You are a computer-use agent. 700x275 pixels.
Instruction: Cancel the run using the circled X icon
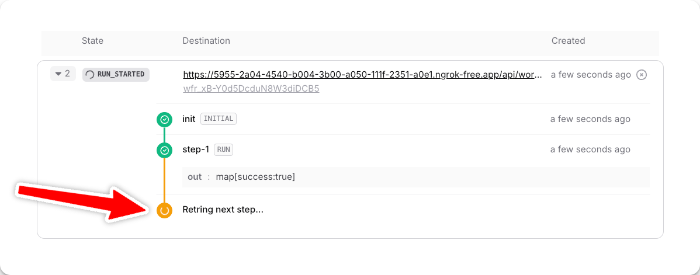pyautogui.click(x=641, y=75)
